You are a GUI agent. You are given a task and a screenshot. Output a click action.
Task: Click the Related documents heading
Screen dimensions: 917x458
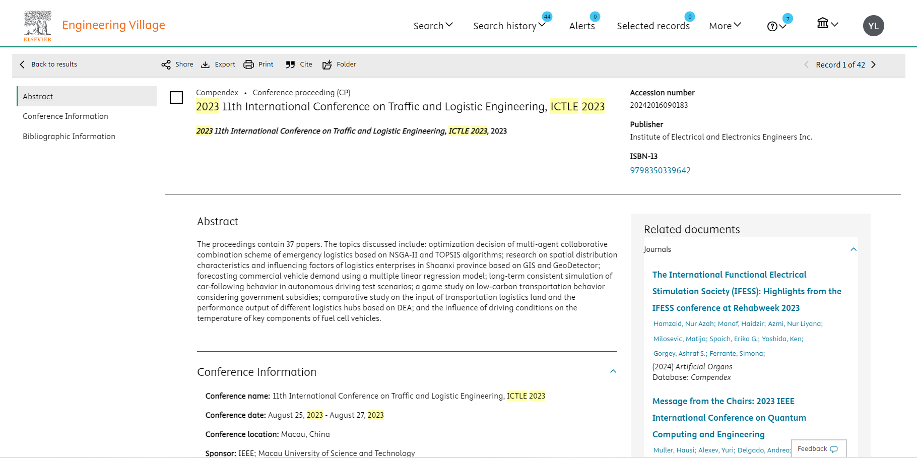click(692, 230)
